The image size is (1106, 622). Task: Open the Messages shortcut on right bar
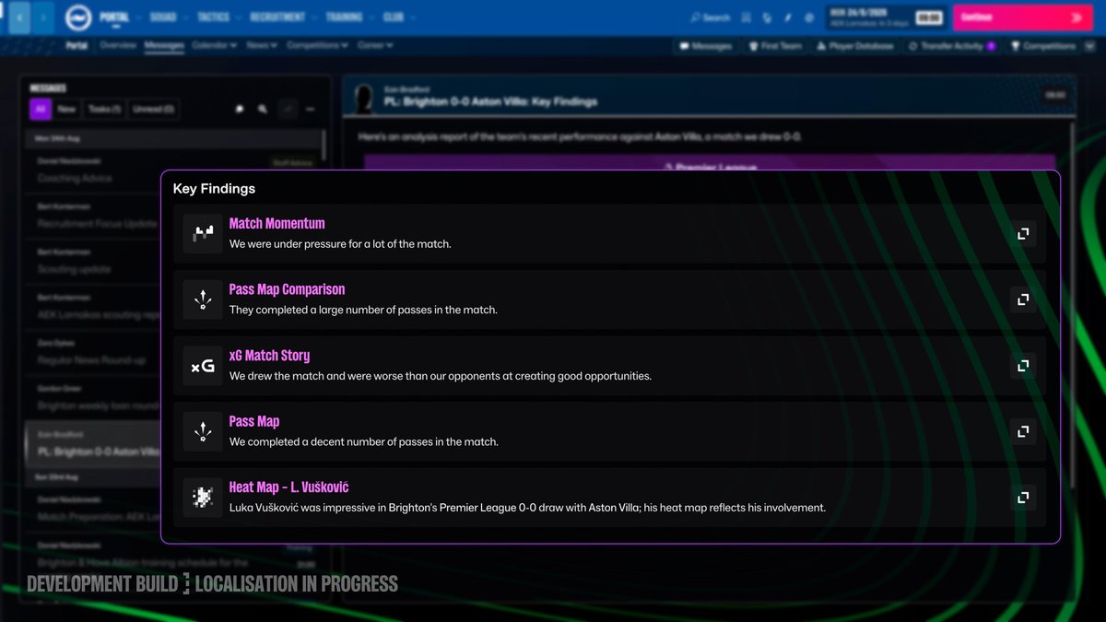706,45
